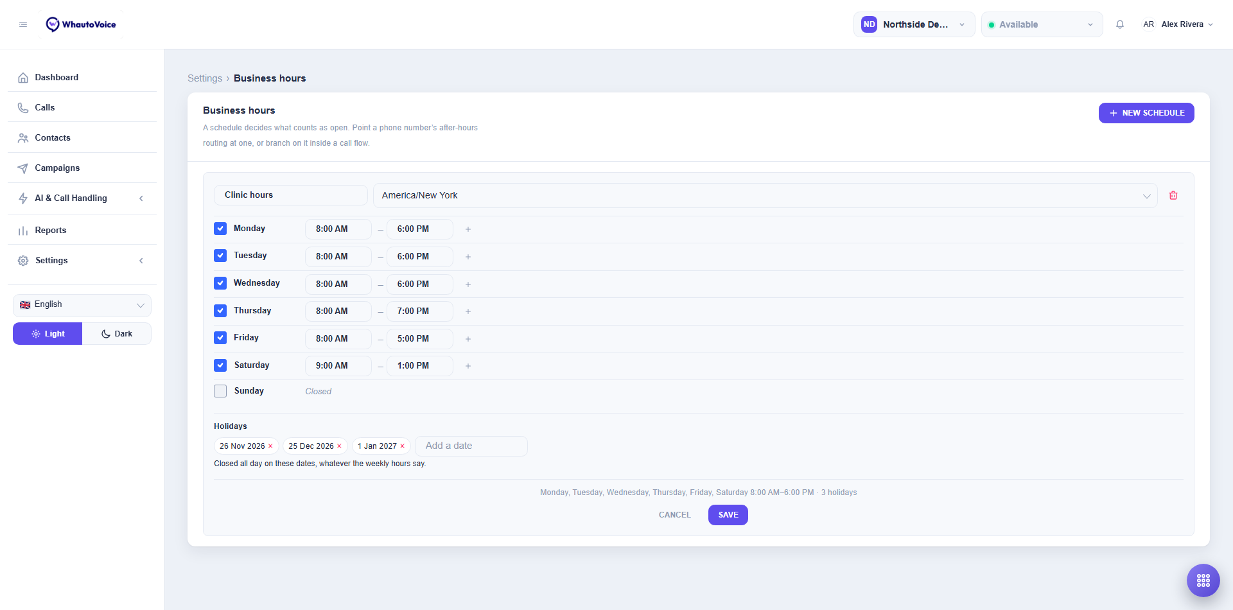Uncheck the Tuesday checkbox
The width and height of the screenshot is (1233, 610).
[x=220, y=256]
